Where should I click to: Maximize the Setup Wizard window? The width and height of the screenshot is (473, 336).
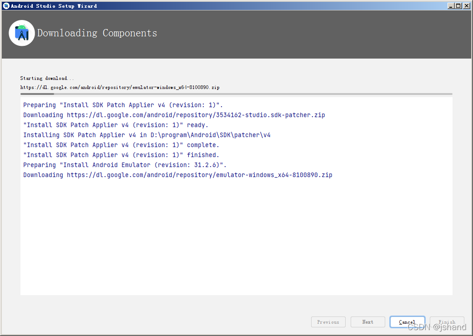pos(458,6)
